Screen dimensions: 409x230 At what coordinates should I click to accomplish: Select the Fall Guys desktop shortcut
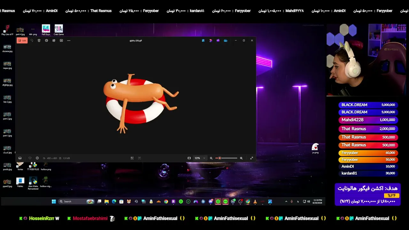[x=46, y=30]
